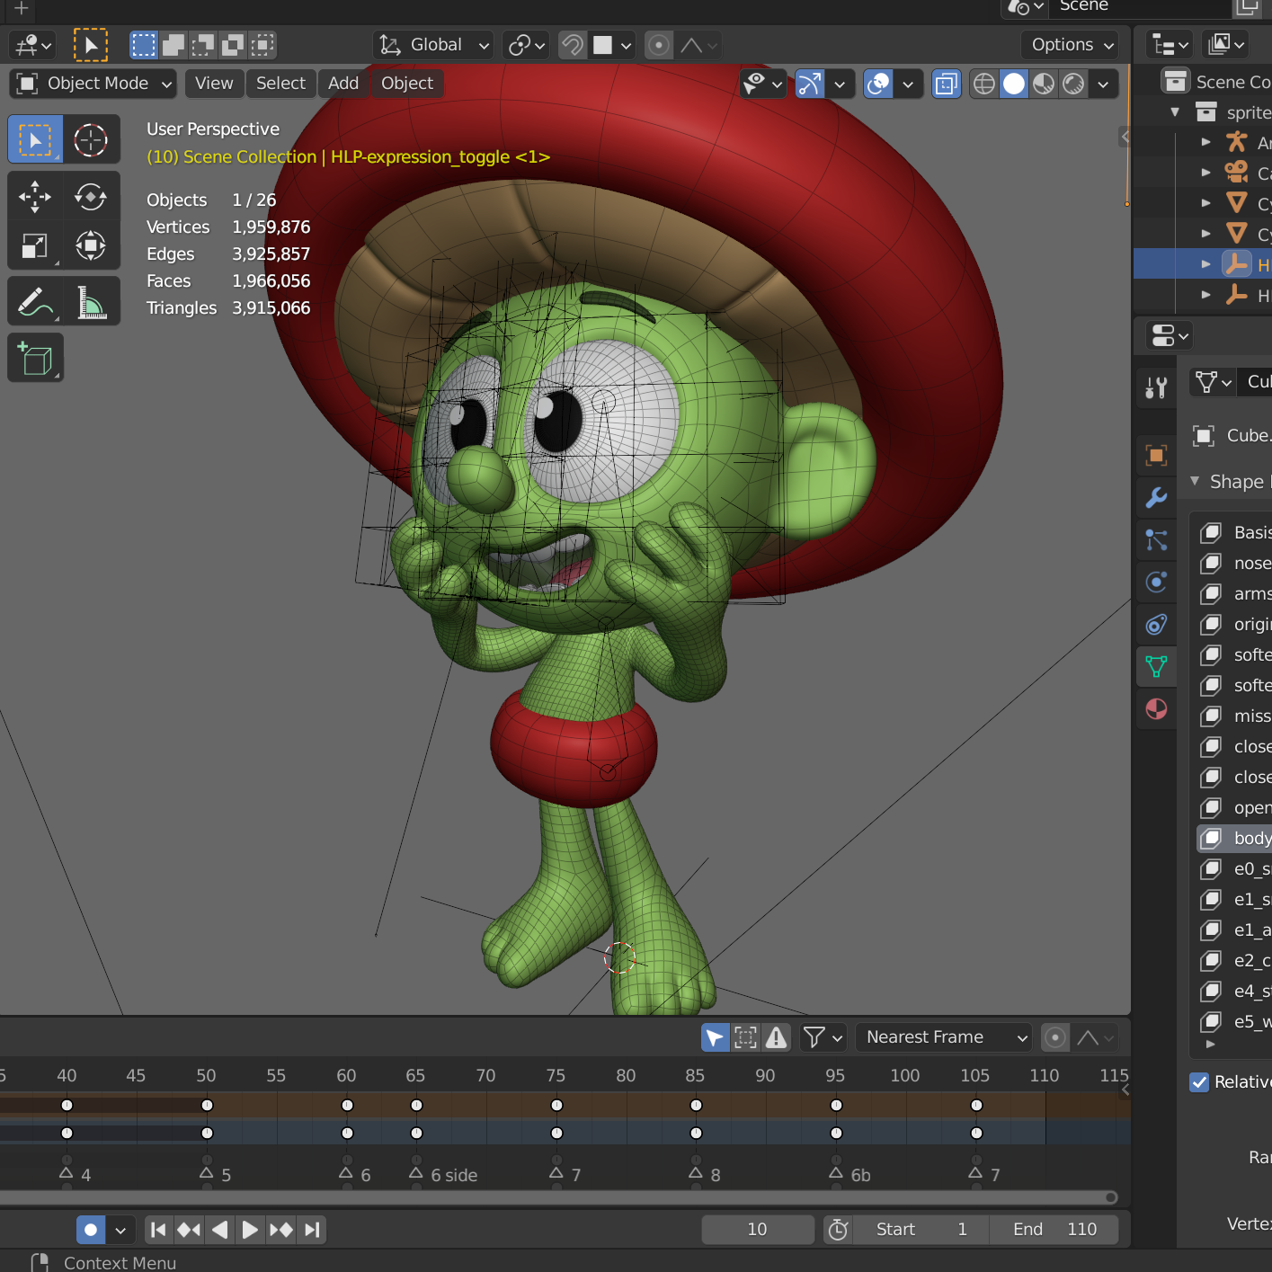This screenshot has height=1272, width=1272.
Task: Open the View menu
Action: pyautogui.click(x=214, y=84)
